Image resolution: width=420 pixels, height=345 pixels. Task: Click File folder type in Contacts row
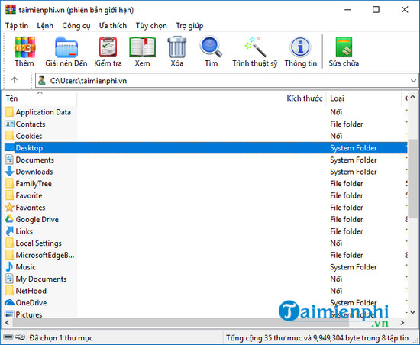click(347, 124)
